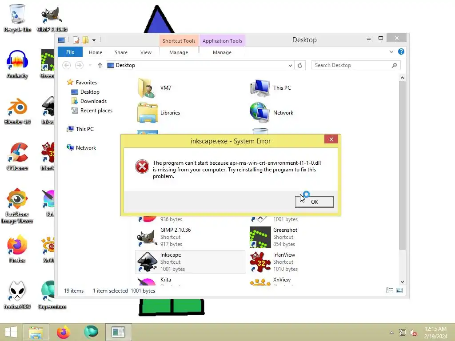Expand the address bar history dropdown
The width and height of the screenshot is (455, 341).
tap(290, 66)
